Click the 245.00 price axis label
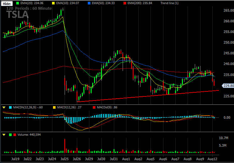This screenshot has width=234, height=163. coord(228,53)
